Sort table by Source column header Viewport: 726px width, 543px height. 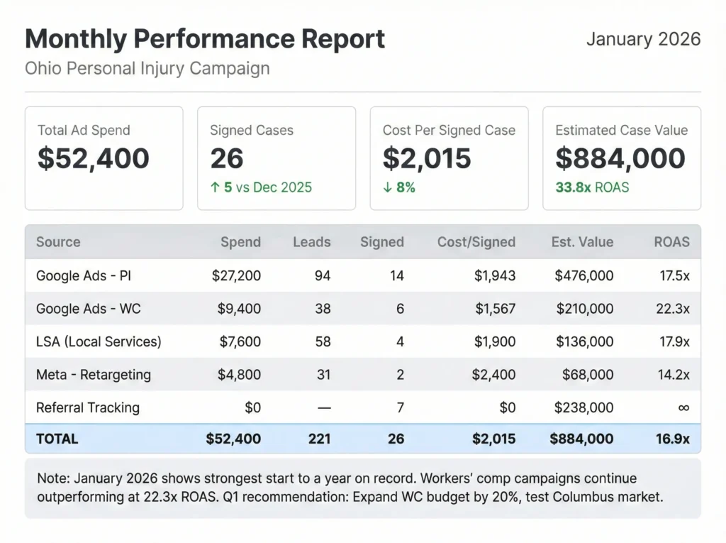coord(58,242)
